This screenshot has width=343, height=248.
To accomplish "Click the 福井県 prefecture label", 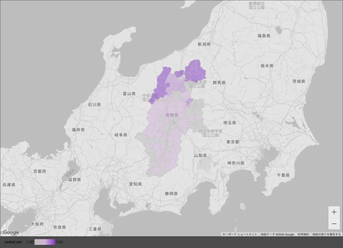I will pos(78,130).
